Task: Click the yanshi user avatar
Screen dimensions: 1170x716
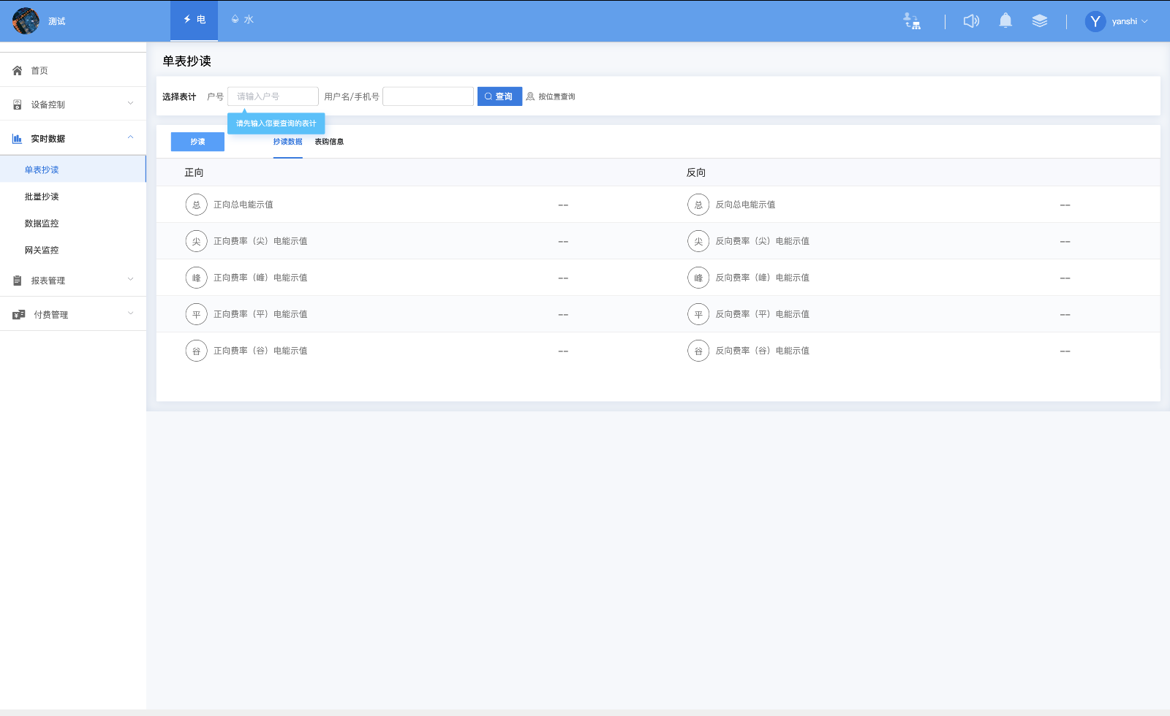Action: pyautogui.click(x=1095, y=21)
